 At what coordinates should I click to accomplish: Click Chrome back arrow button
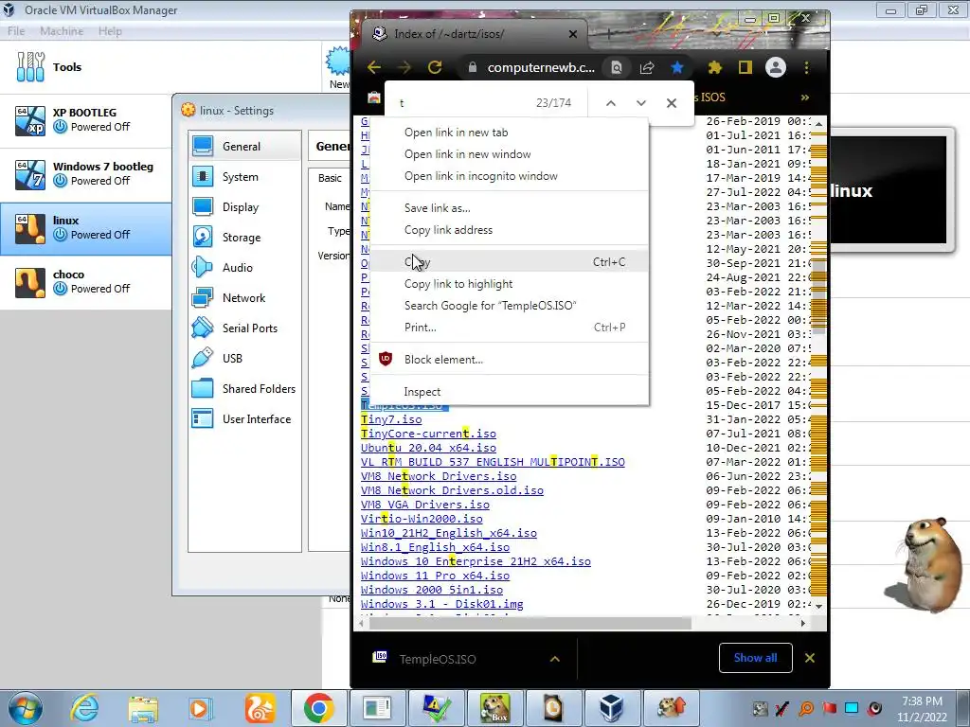[x=373, y=67]
